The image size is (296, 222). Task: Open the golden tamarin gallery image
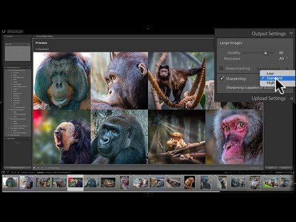(176, 137)
